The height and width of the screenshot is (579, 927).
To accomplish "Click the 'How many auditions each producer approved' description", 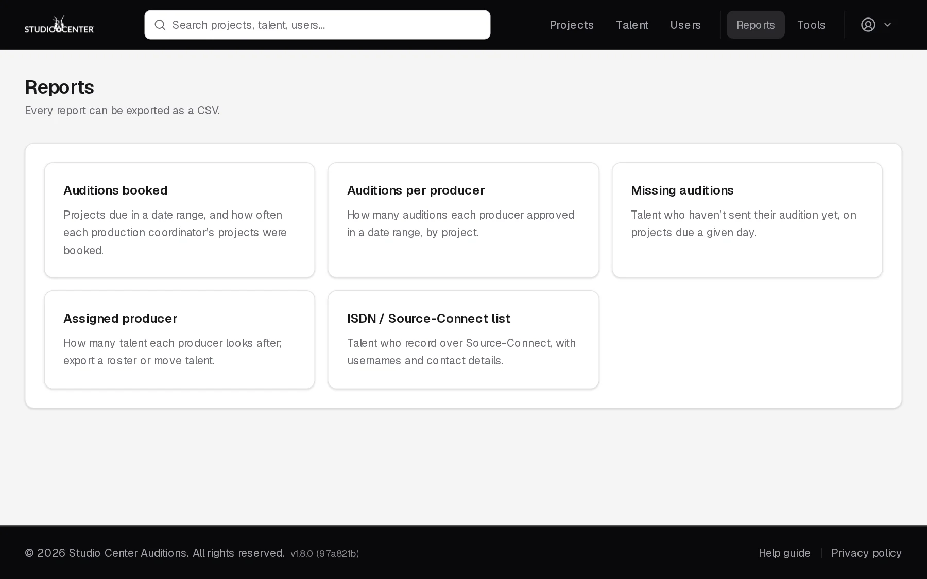I will (460, 223).
